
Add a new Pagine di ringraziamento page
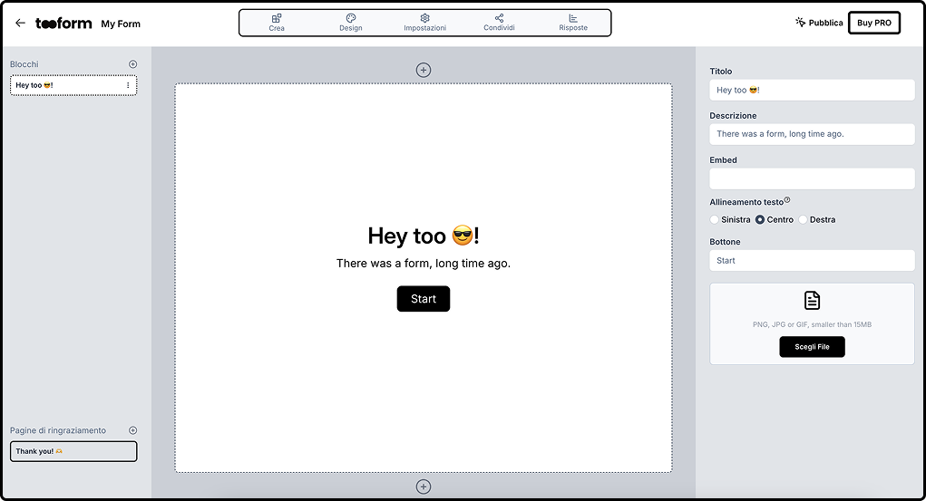pos(133,430)
